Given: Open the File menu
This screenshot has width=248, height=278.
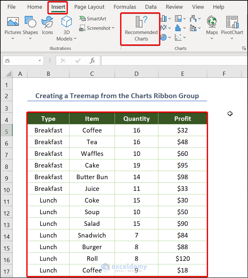Looking at the screenshot, I should pos(11,7).
